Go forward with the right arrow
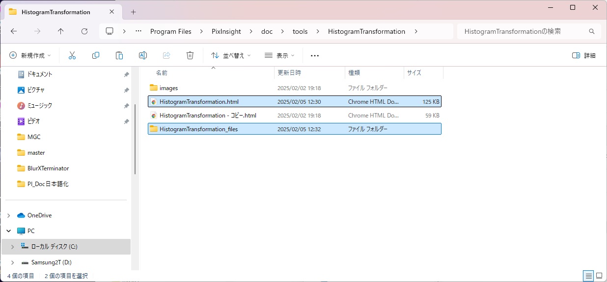The height and width of the screenshot is (282, 607). 37,31
